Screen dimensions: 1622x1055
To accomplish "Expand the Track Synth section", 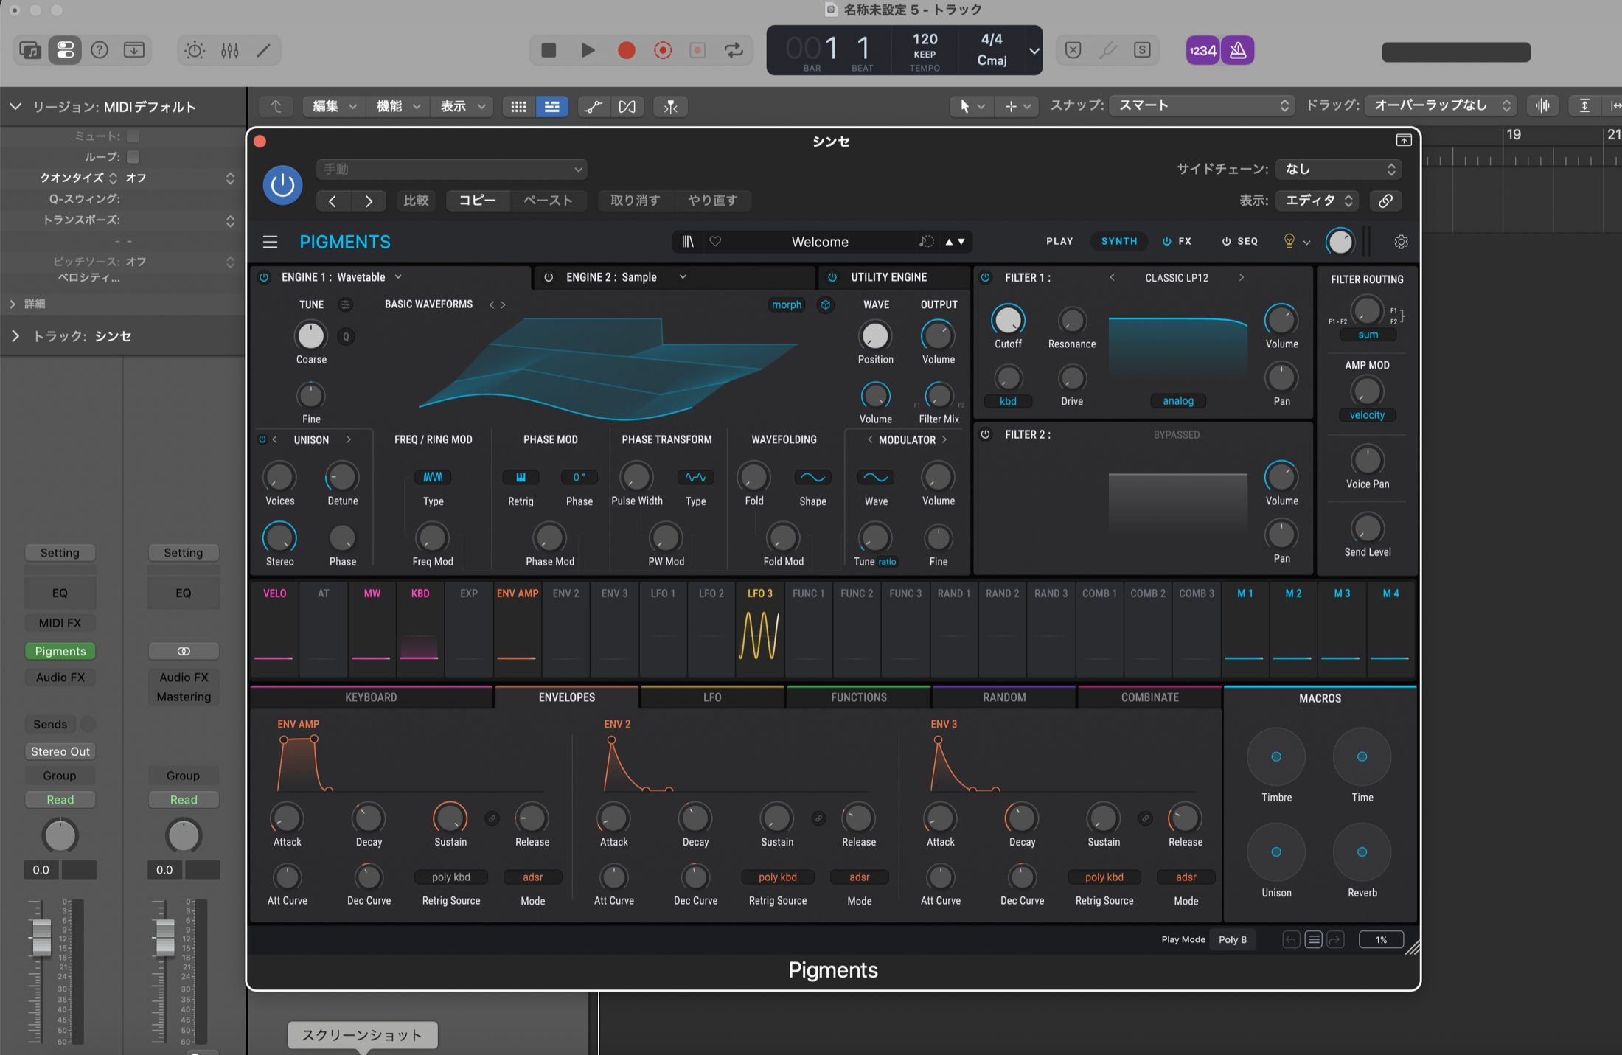I will (15, 336).
